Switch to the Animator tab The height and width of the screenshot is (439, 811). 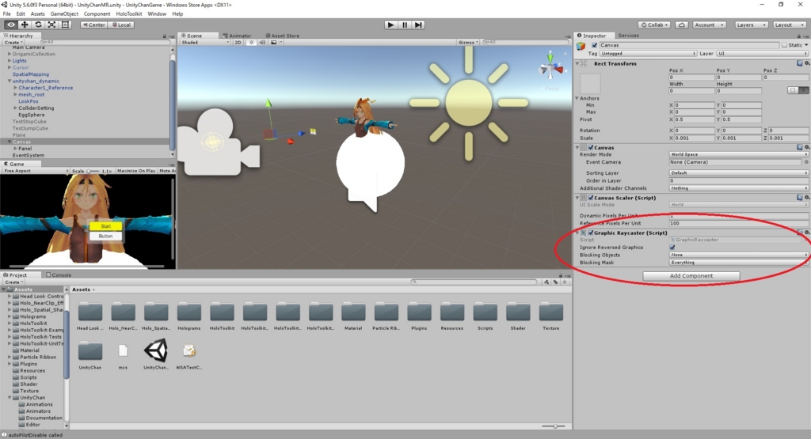tap(237, 36)
